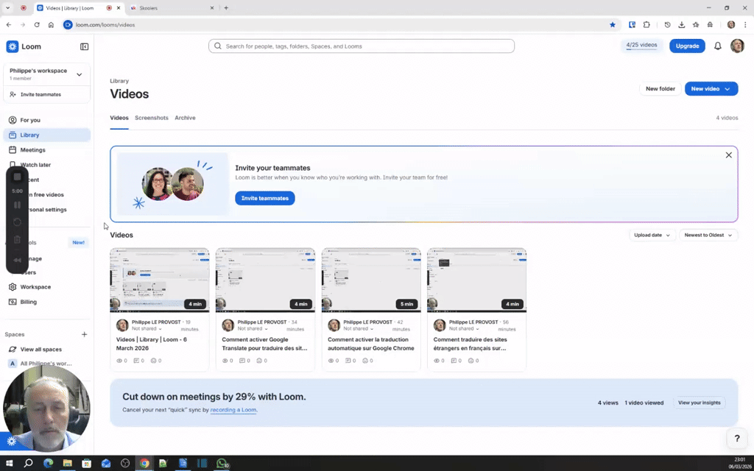Open Workspace settings in sidebar

click(46, 287)
